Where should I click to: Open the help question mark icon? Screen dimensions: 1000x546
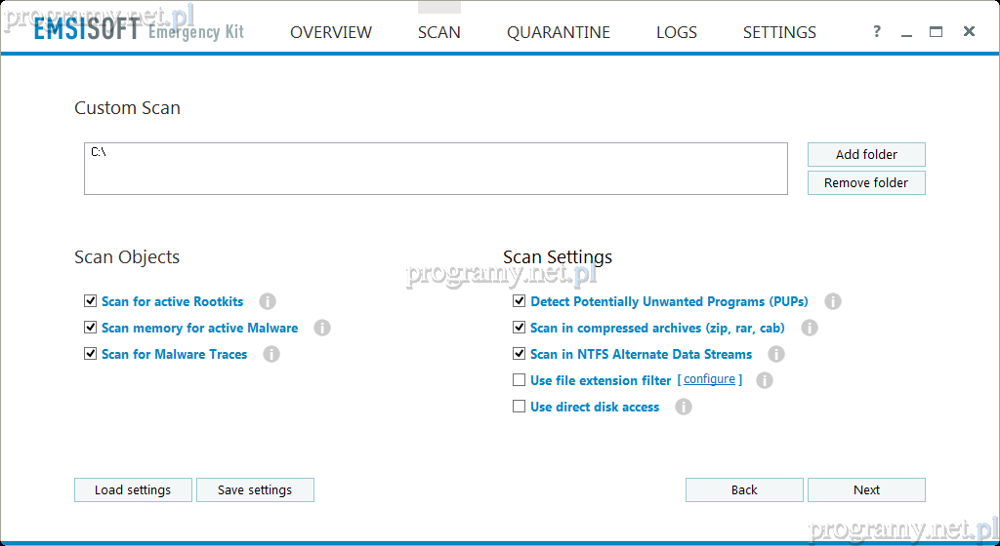pyautogui.click(x=877, y=32)
